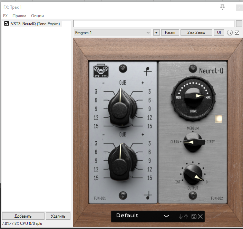The height and width of the screenshot is (229, 243).
Task: Click the ellipsis button next to comment field
Action: tap(239, 24)
